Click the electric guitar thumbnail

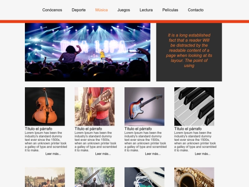coord(144,106)
